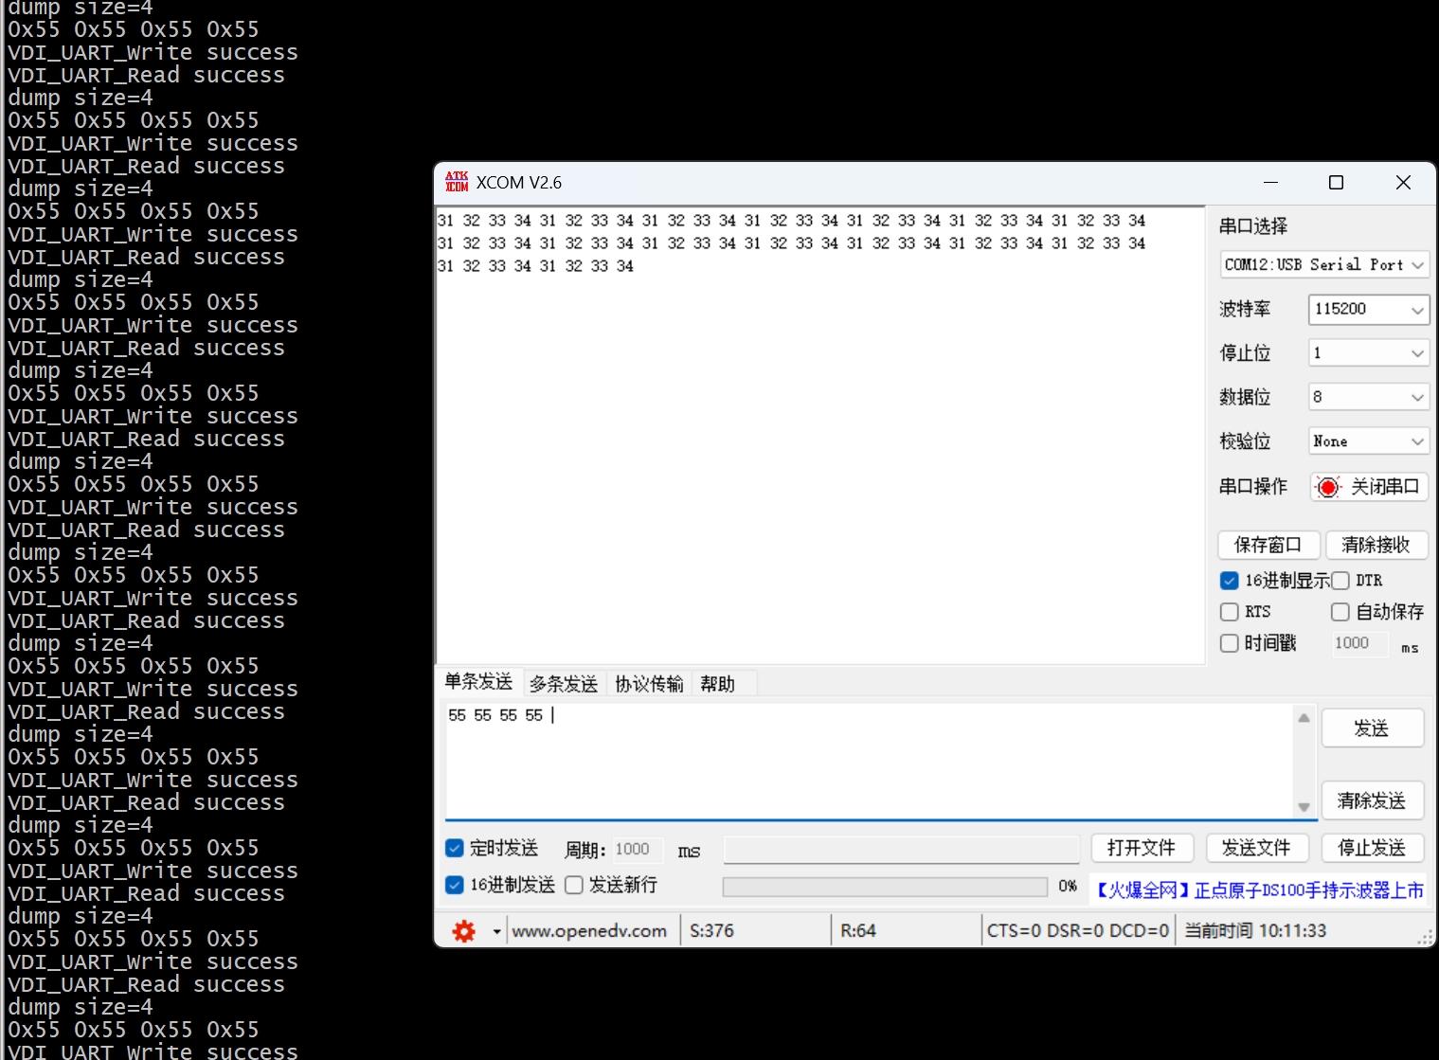Viewport: 1439px width, 1060px height.
Task: Minimize the XCOM V2.6 window
Action: coord(1270,182)
